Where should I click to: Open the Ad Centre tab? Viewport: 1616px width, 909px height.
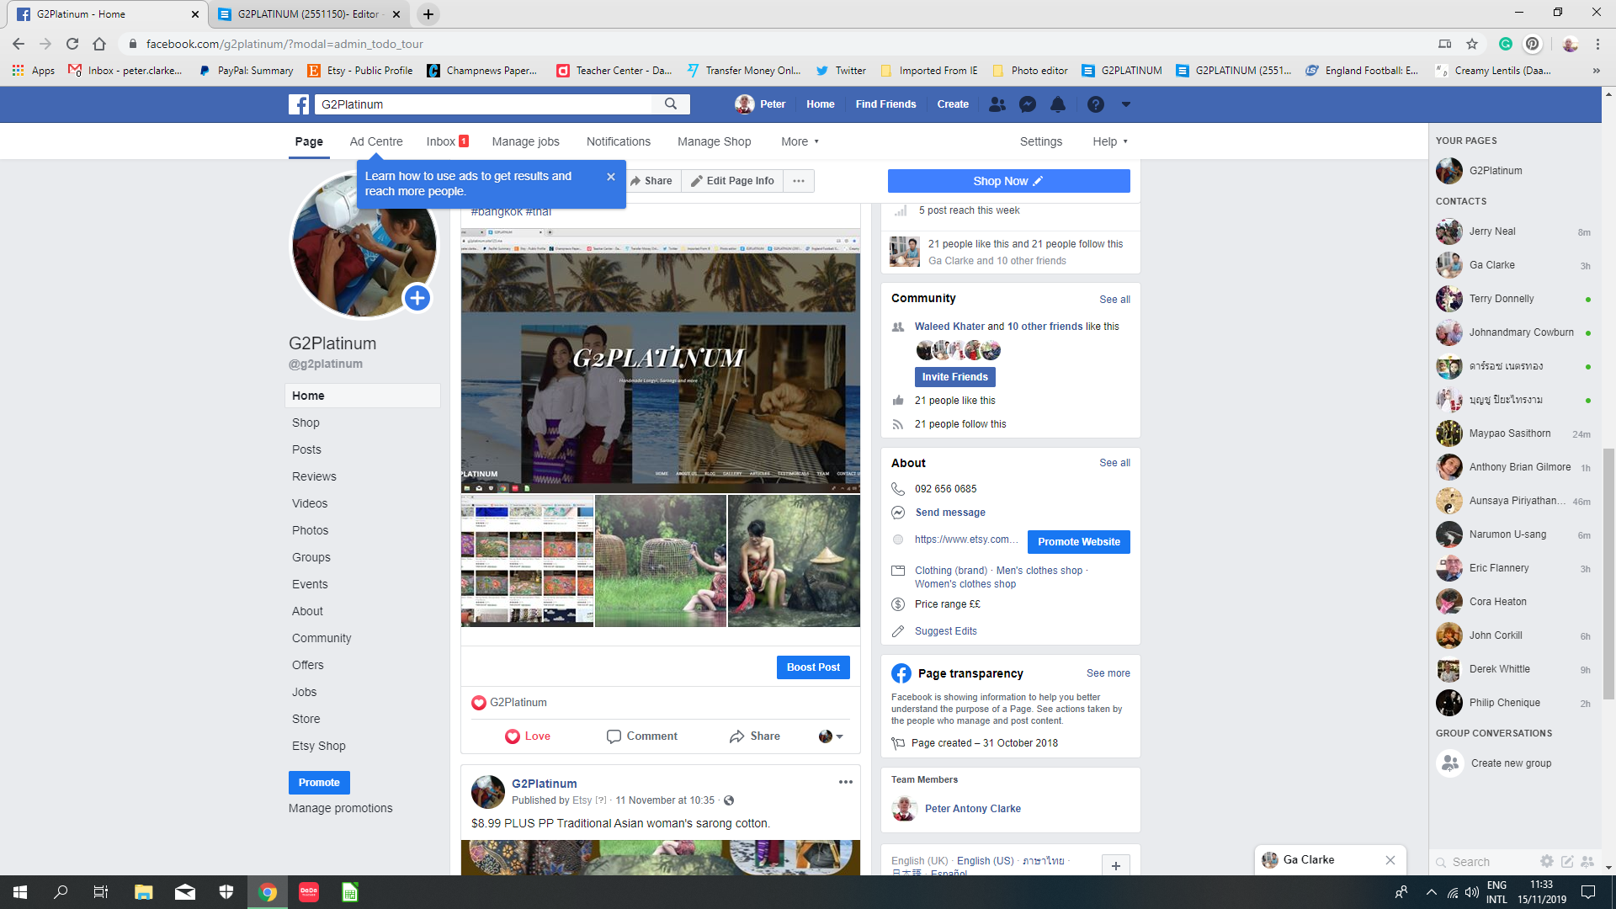(376, 141)
